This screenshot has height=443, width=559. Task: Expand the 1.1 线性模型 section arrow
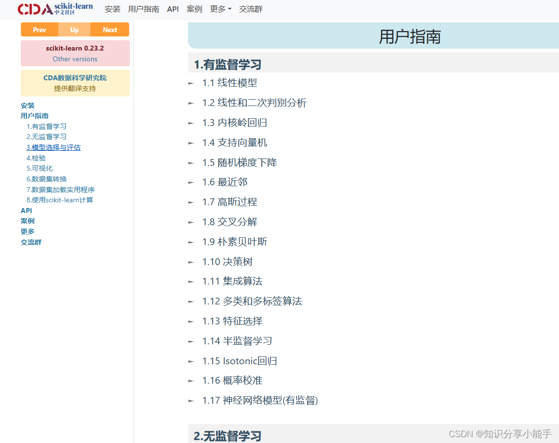(x=190, y=83)
